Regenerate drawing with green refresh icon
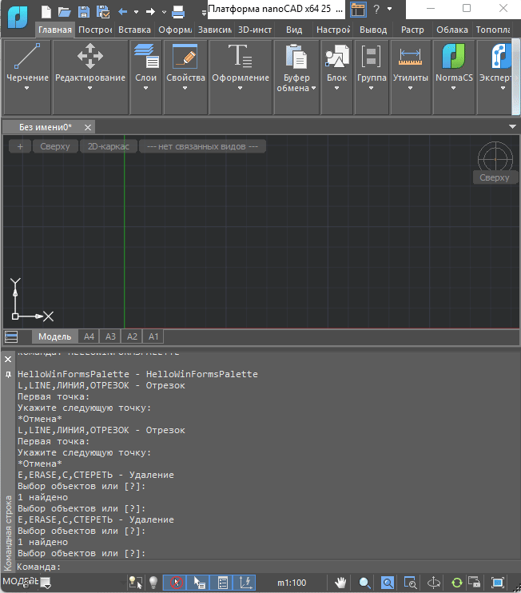This screenshot has height=593, width=521. click(x=457, y=583)
